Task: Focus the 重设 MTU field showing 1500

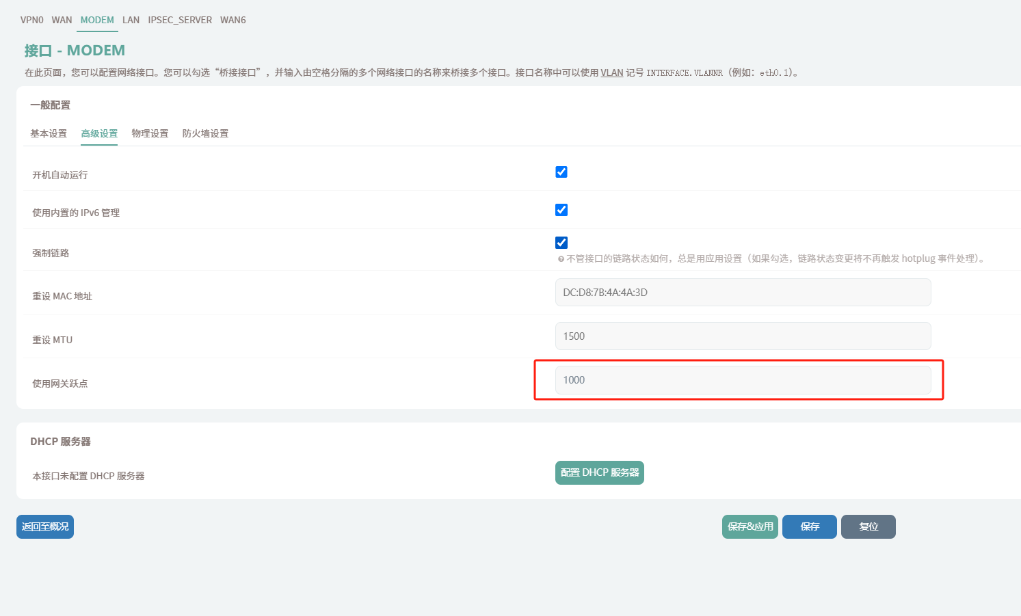Action: pos(743,336)
